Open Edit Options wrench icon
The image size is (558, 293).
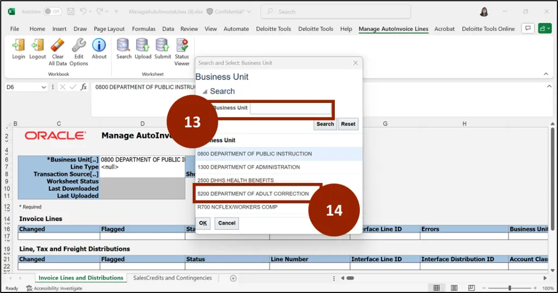pyautogui.click(x=78, y=46)
